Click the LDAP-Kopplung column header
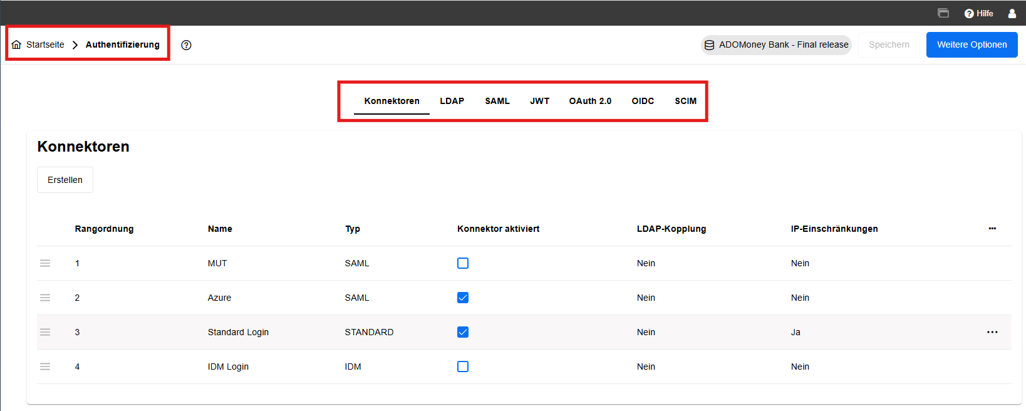This screenshot has width=1026, height=411. [671, 229]
